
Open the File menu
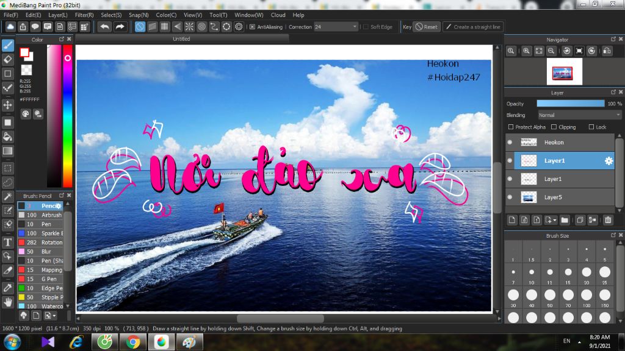pyautogui.click(x=11, y=15)
